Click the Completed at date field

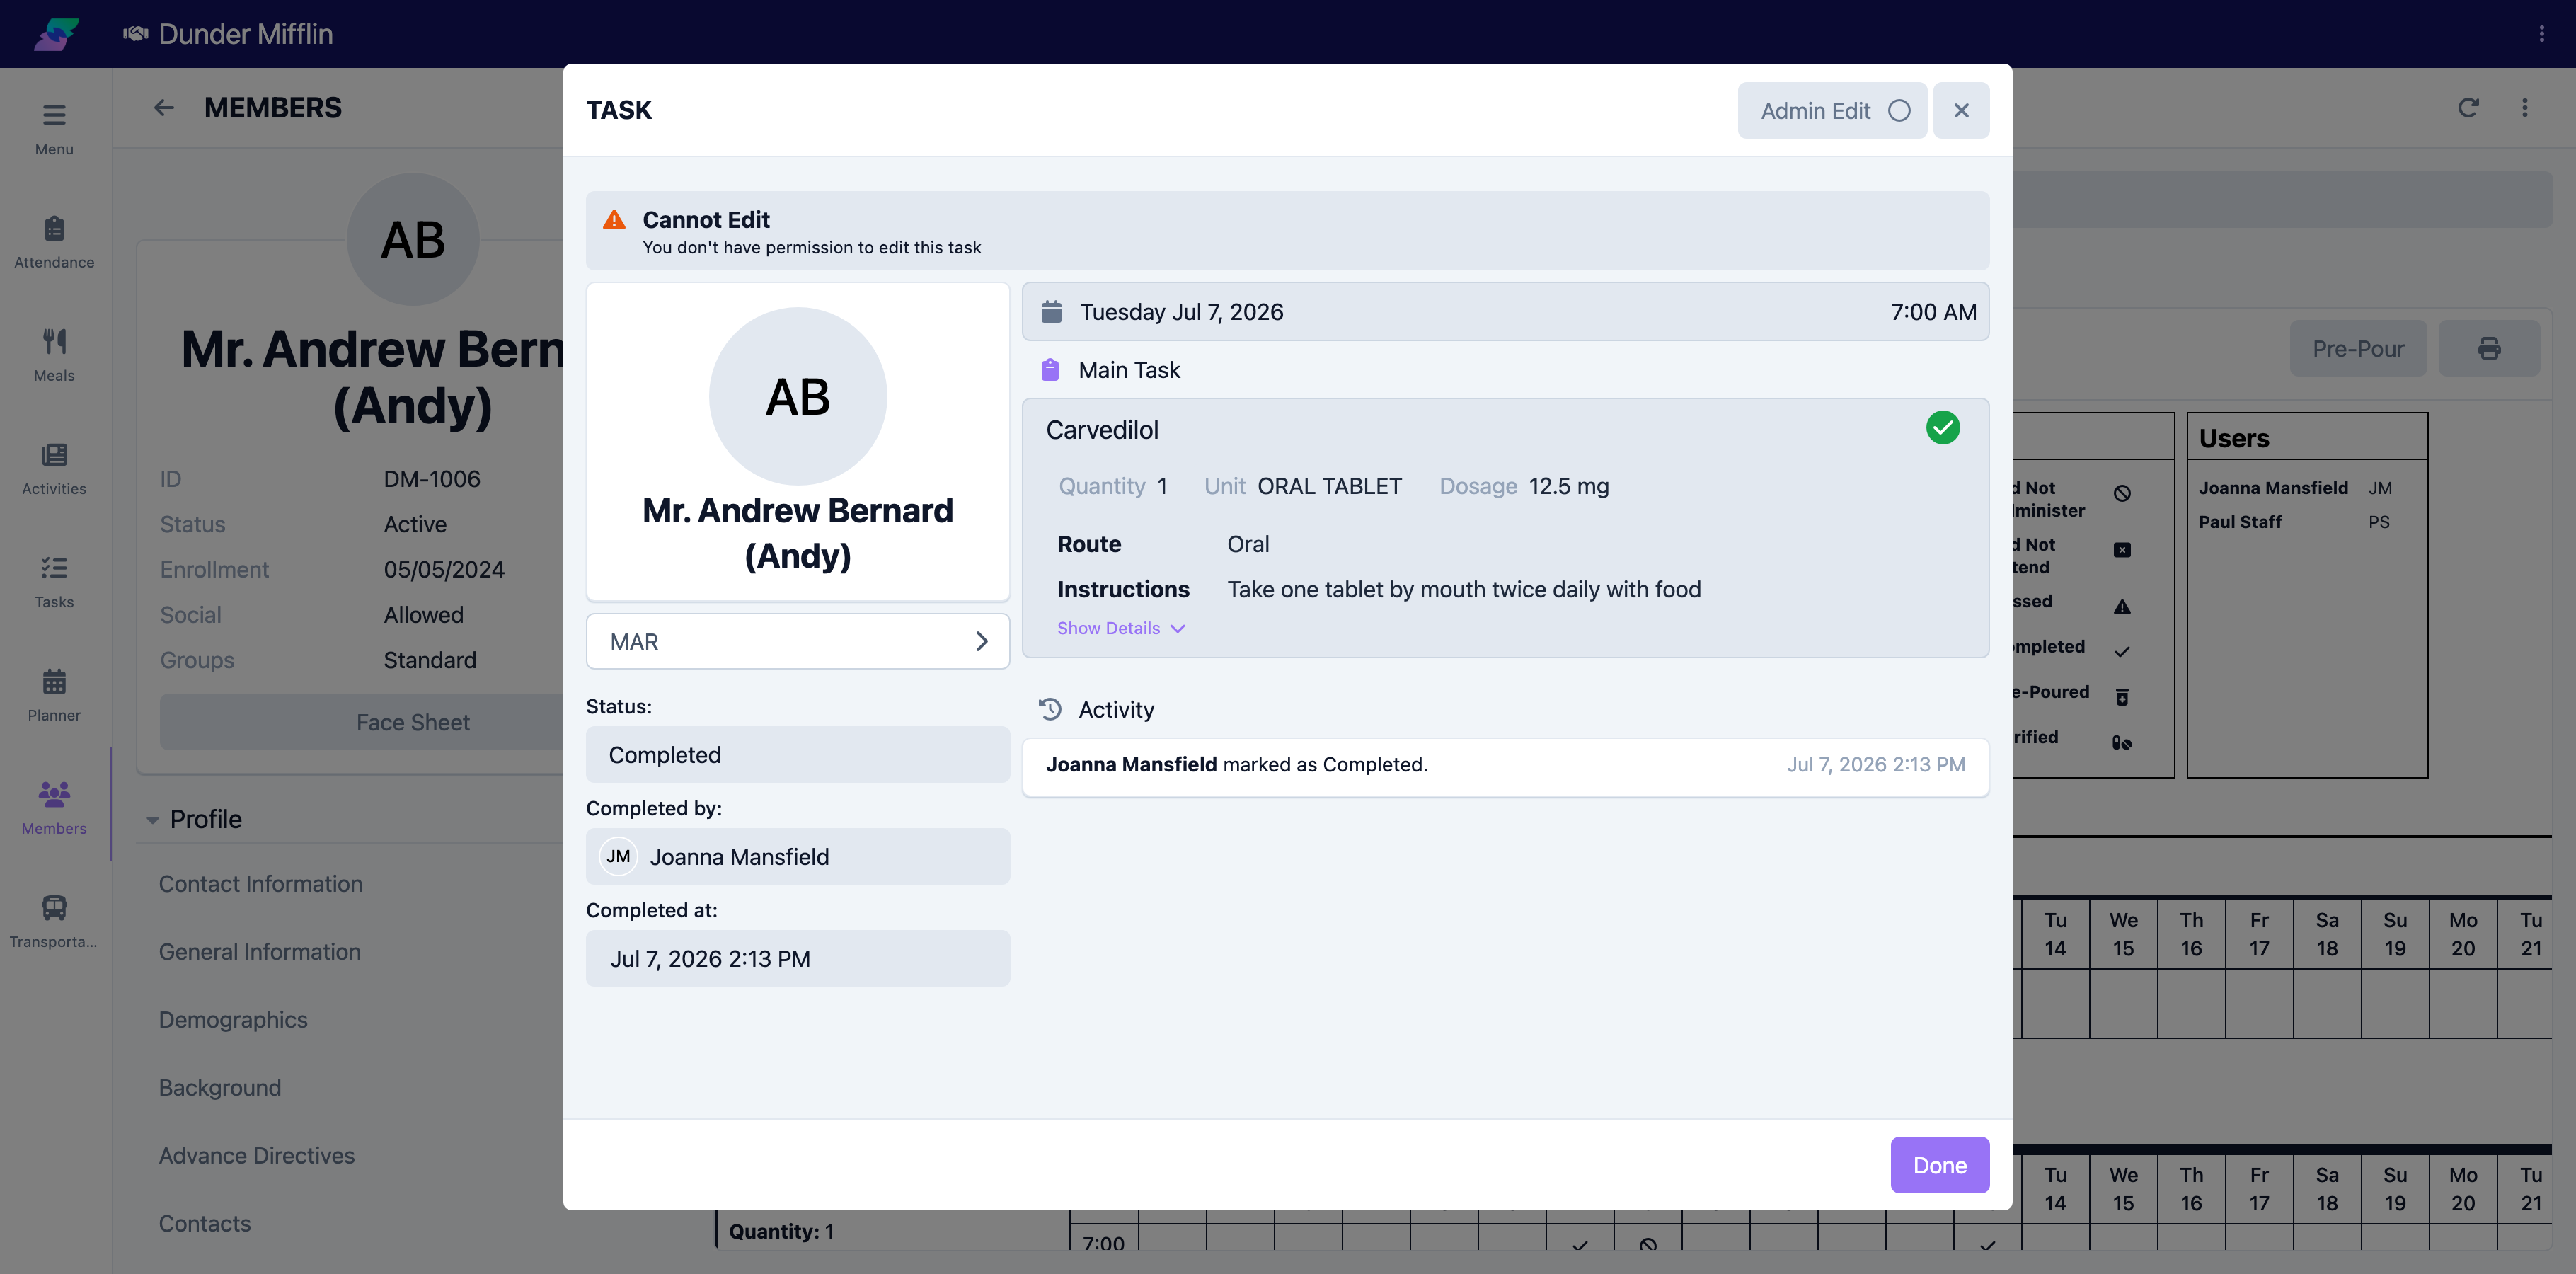point(797,958)
